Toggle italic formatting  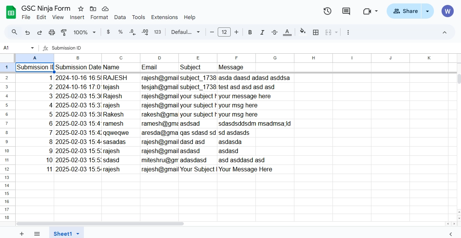262,32
